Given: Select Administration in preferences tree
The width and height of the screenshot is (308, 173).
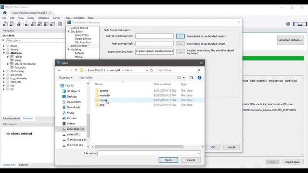Looking at the screenshot, I should coord(79,46).
